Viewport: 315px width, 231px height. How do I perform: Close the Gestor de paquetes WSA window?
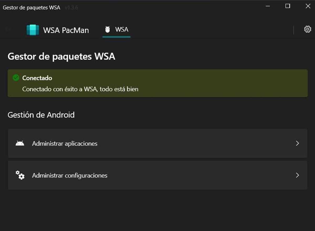click(x=308, y=6)
